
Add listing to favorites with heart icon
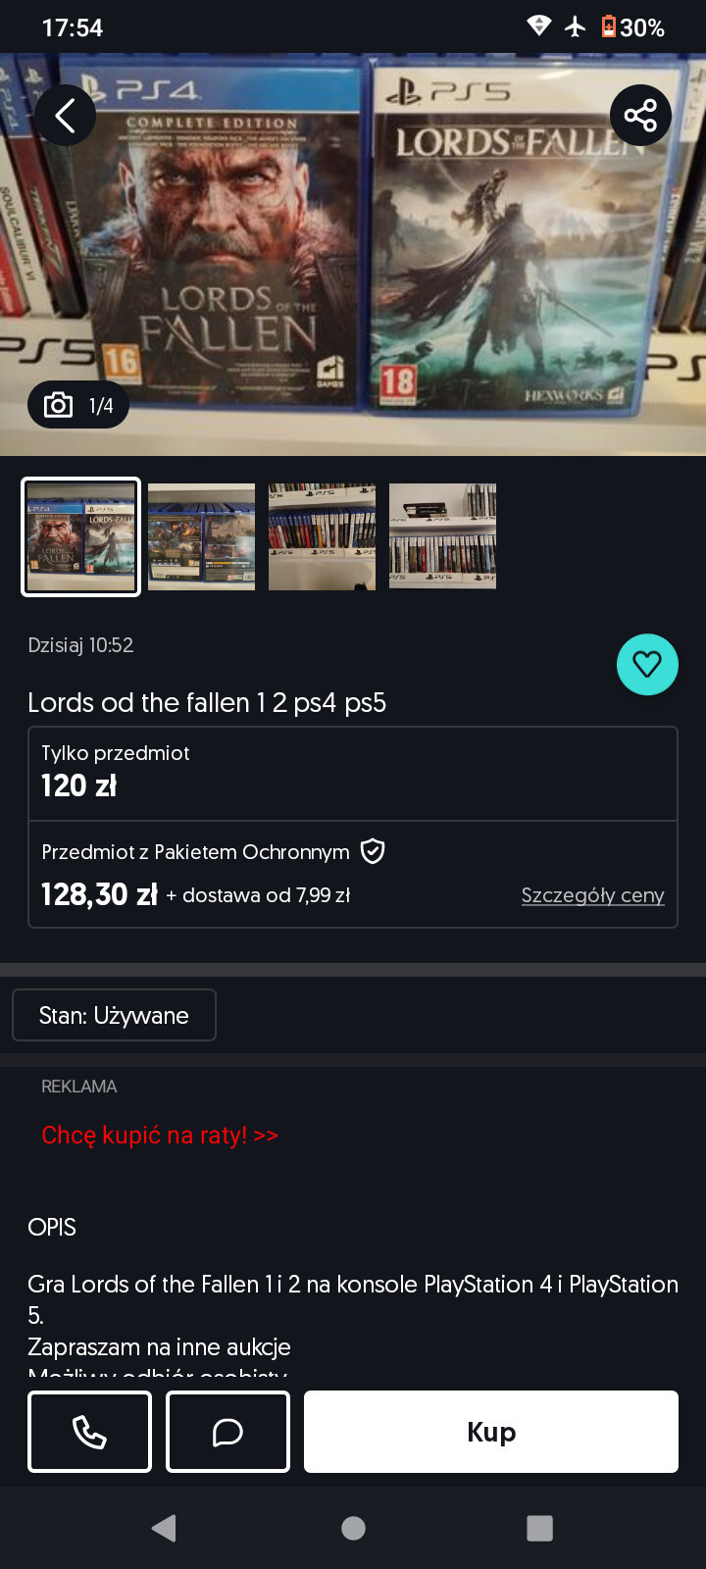point(647,665)
